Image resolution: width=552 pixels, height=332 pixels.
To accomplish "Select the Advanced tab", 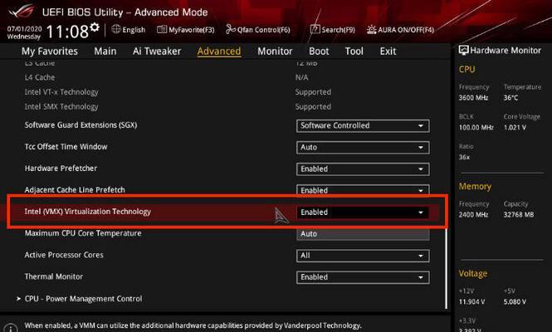I will tap(219, 51).
